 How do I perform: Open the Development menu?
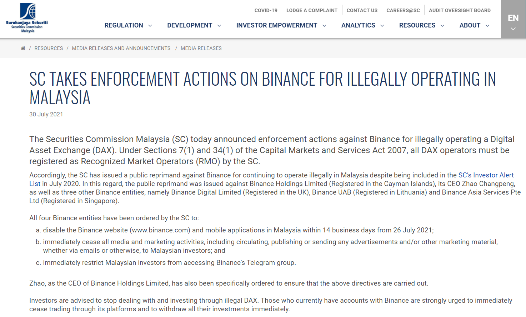(x=190, y=25)
